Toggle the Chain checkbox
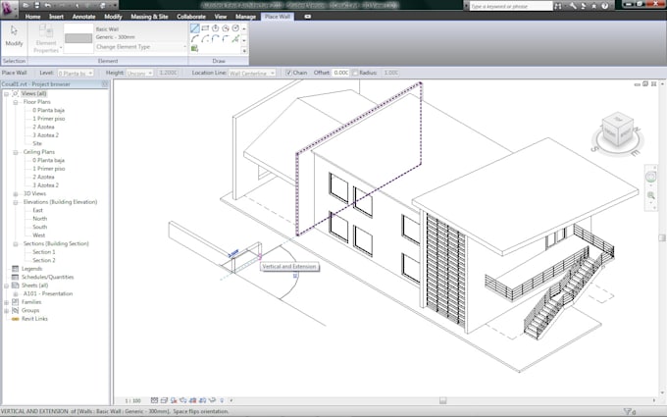667x417 pixels. (x=288, y=73)
